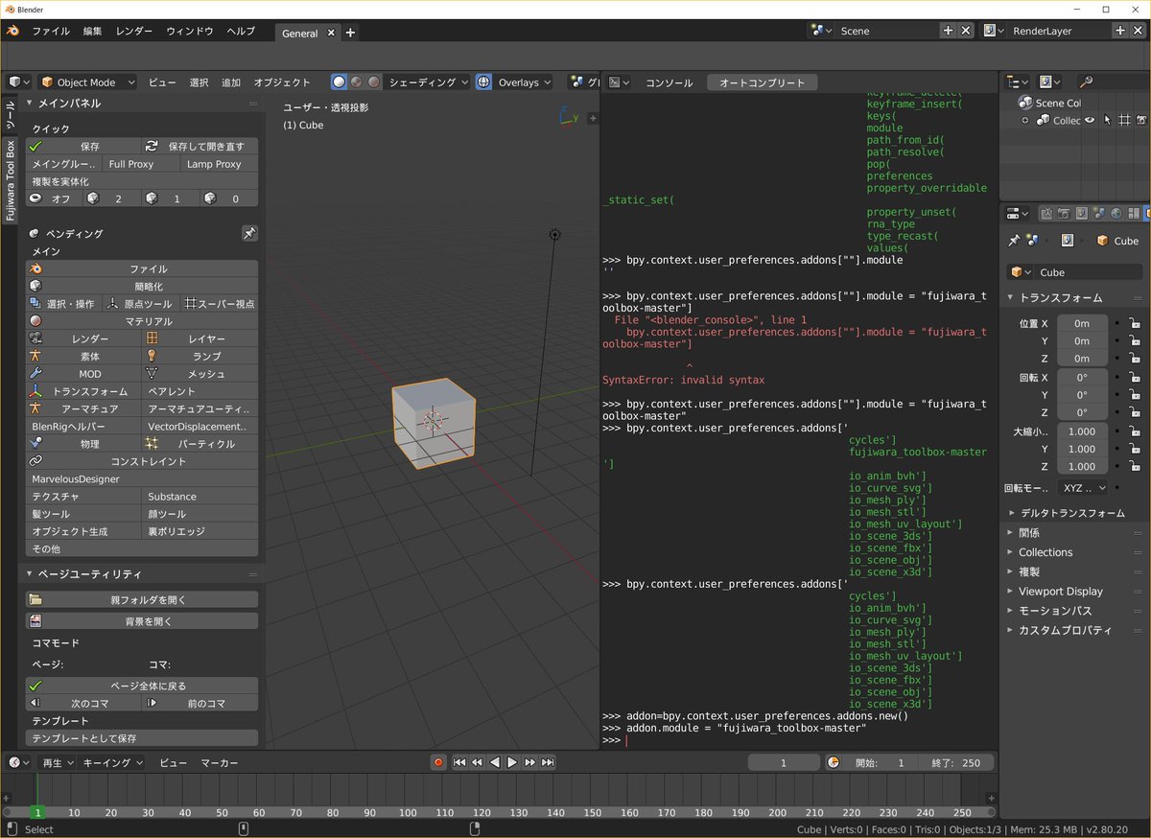Click the Blender logo menu icon
The width and height of the screenshot is (1151, 838).
13,32
